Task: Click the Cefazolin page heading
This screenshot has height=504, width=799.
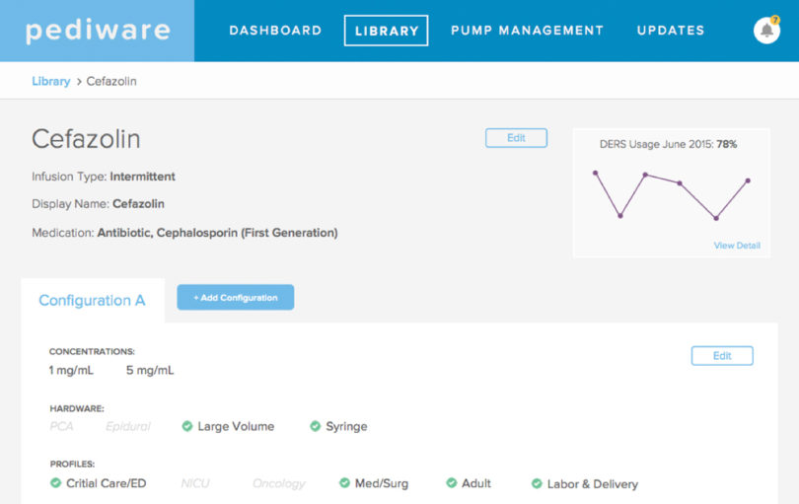Action: (86, 139)
